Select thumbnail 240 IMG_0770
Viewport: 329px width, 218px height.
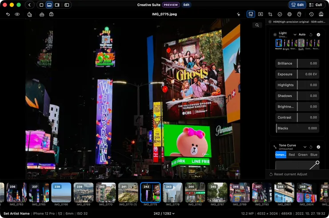point(106,192)
